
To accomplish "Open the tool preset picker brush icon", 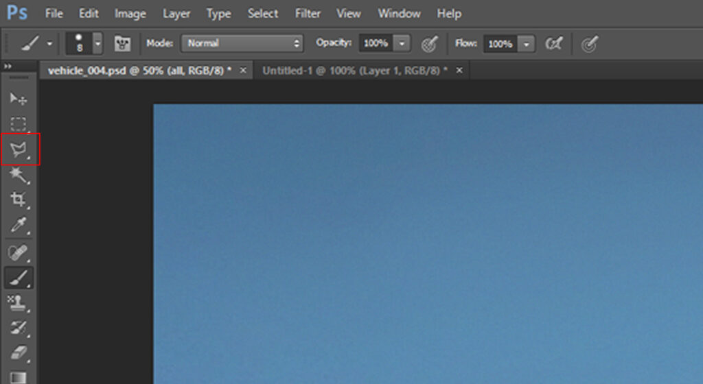I will point(30,43).
